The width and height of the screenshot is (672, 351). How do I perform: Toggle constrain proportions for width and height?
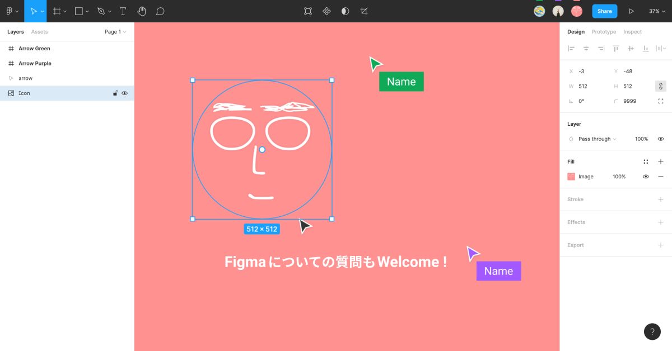click(x=660, y=86)
